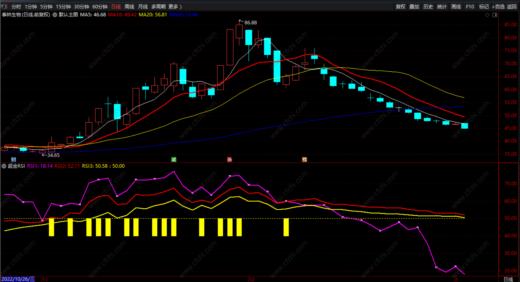Click the 复权 button

pos(401,7)
